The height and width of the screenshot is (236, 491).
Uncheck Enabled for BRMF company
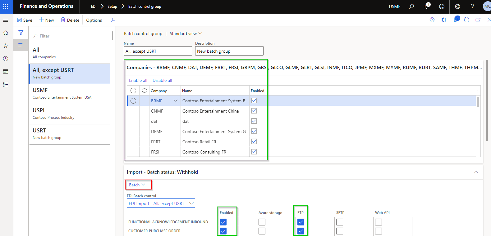point(254,100)
